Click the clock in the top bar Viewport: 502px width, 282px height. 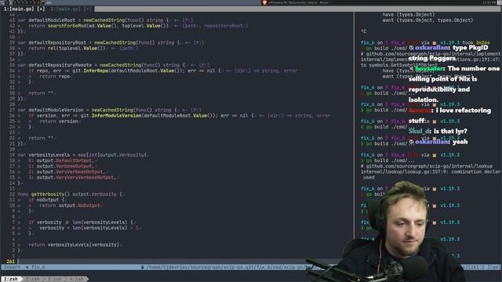489,2
